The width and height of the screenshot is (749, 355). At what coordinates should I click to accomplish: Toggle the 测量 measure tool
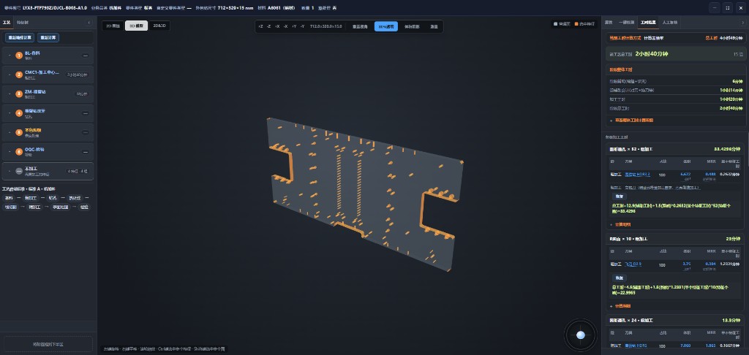[x=434, y=27]
